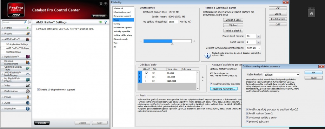Toggle 30bitové zobrazení checkbox

tap(247, 122)
